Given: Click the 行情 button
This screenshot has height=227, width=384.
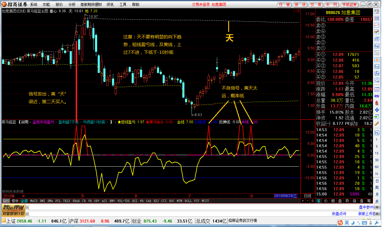Looking at the screenshot, I should pyautogui.click(x=284, y=4).
